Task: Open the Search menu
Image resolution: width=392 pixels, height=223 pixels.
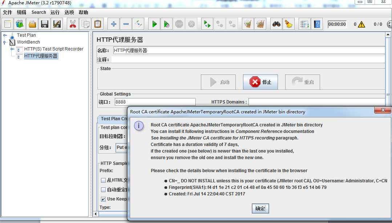Action: (39, 12)
